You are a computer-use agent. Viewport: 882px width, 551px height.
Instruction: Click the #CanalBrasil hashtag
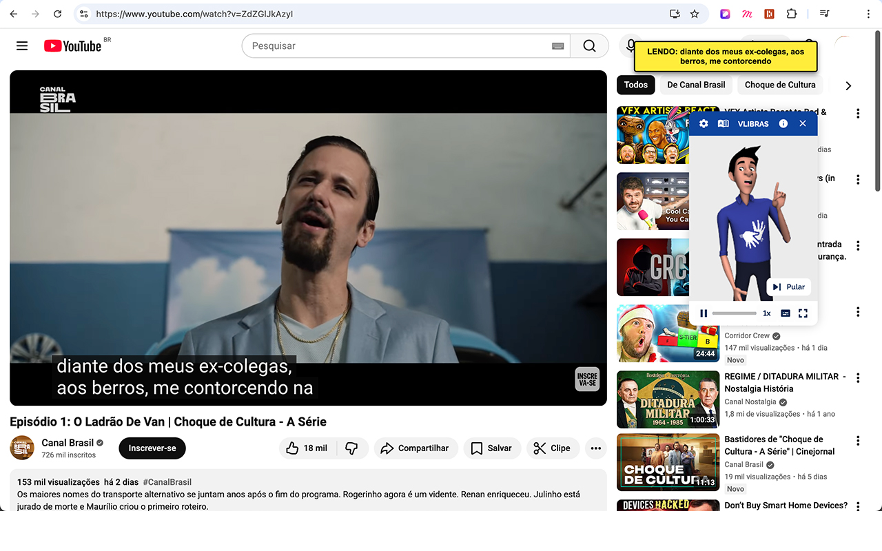point(167,482)
